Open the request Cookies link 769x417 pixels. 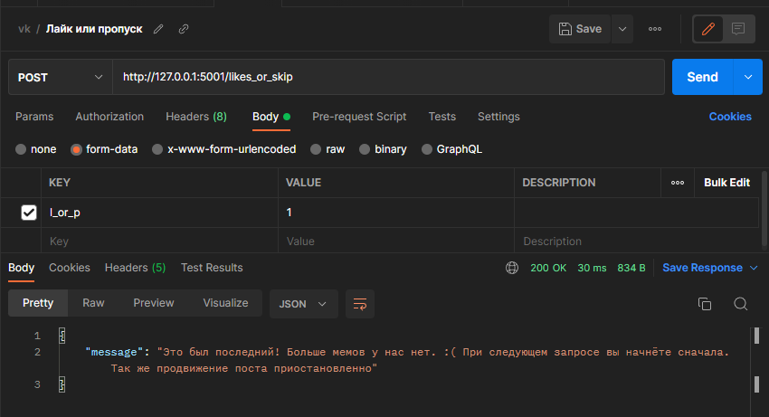point(730,117)
